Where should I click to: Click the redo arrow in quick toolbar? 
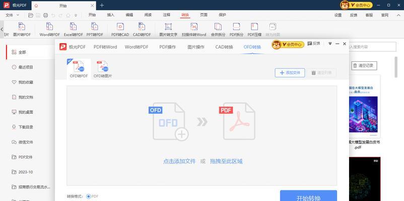[60, 15]
